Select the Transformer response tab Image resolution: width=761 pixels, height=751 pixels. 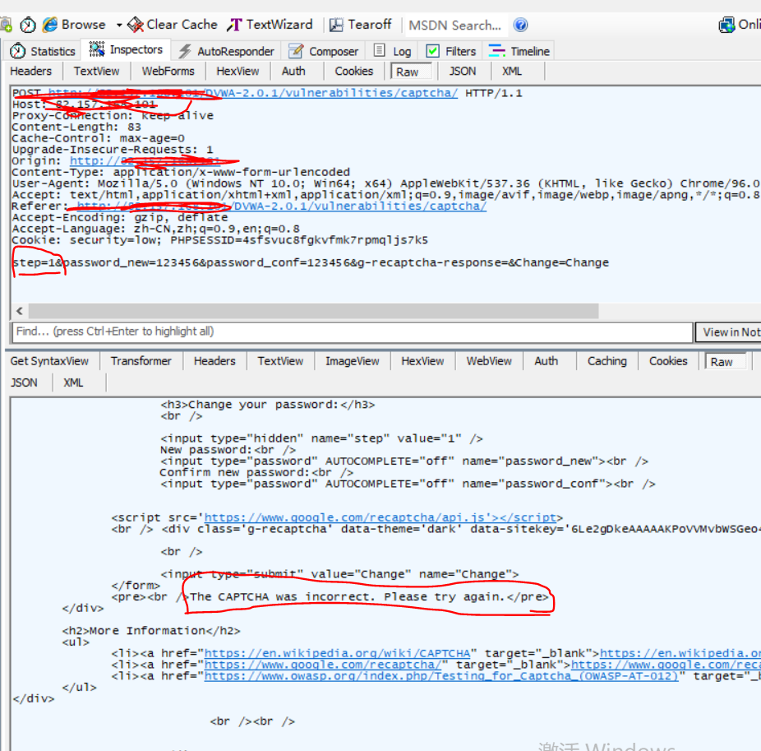141,361
